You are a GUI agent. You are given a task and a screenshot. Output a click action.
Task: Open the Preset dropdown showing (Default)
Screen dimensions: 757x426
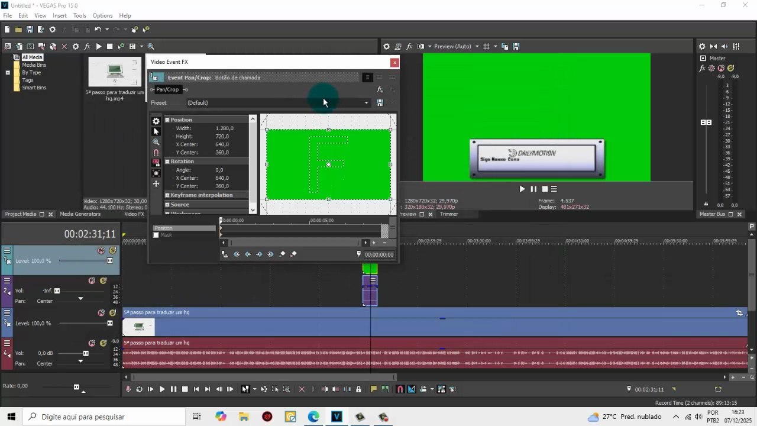point(278,103)
